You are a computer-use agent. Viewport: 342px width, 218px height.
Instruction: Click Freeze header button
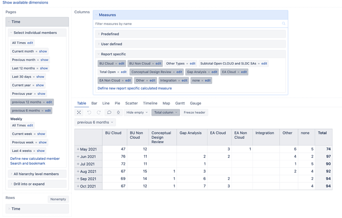tap(194, 112)
